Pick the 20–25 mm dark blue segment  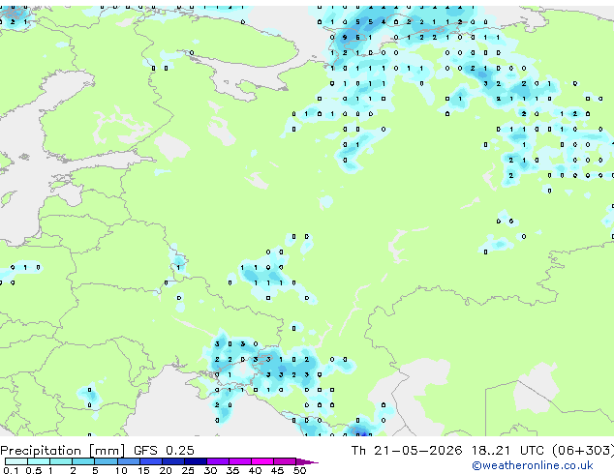(x=172, y=461)
